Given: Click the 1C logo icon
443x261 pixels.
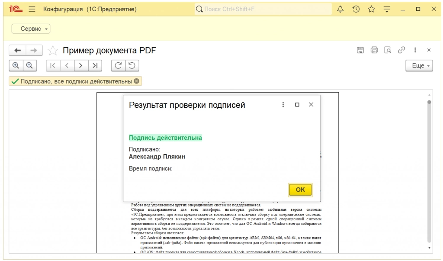Looking at the screenshot, I should coord(16,9).
